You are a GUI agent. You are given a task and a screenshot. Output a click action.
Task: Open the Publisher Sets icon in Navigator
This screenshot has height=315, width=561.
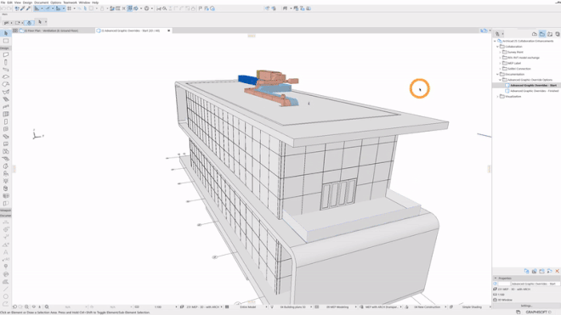pos(558,34)
